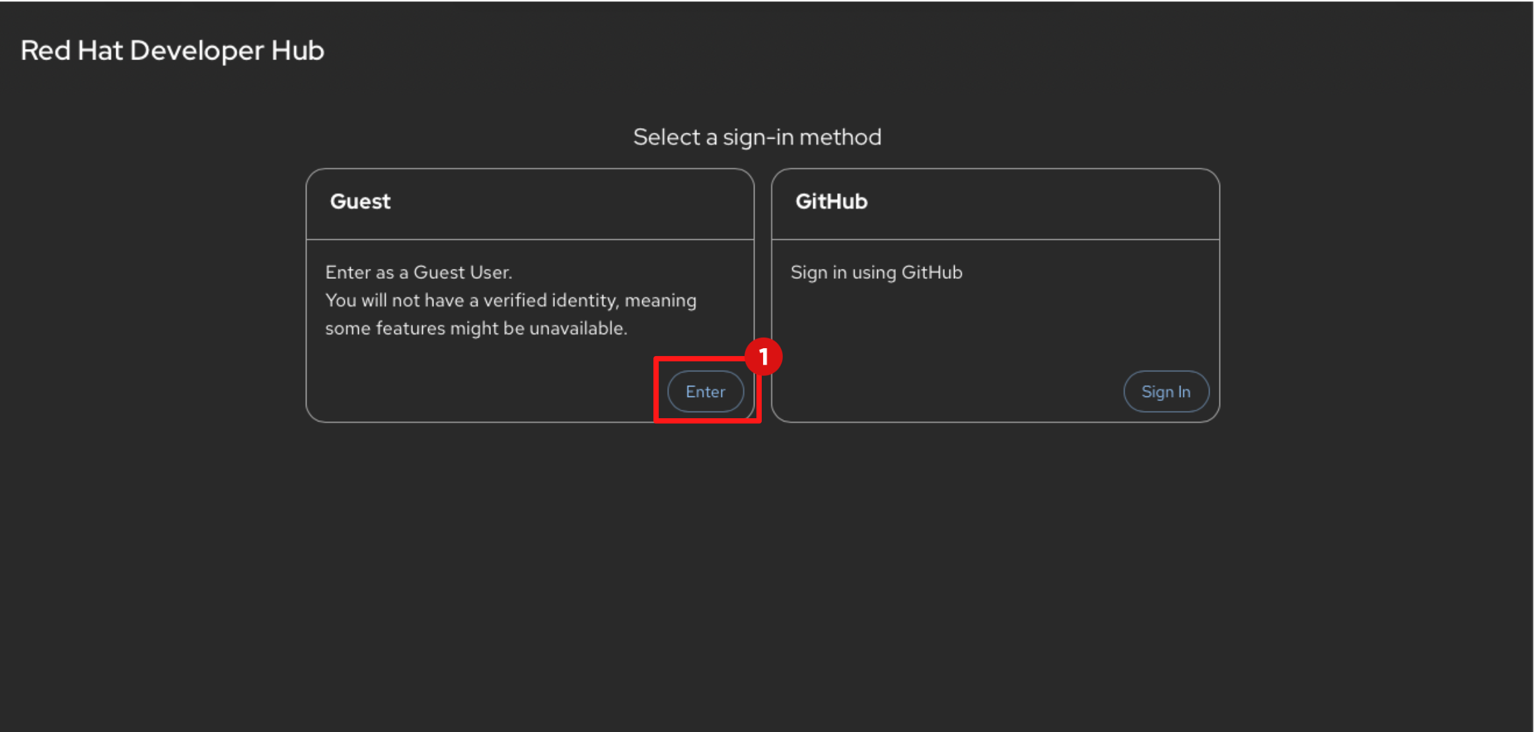Viewport: 1536px width, 732px height.
Task: Click 'some features might be unavailable' text
Action: click(476, 328)
